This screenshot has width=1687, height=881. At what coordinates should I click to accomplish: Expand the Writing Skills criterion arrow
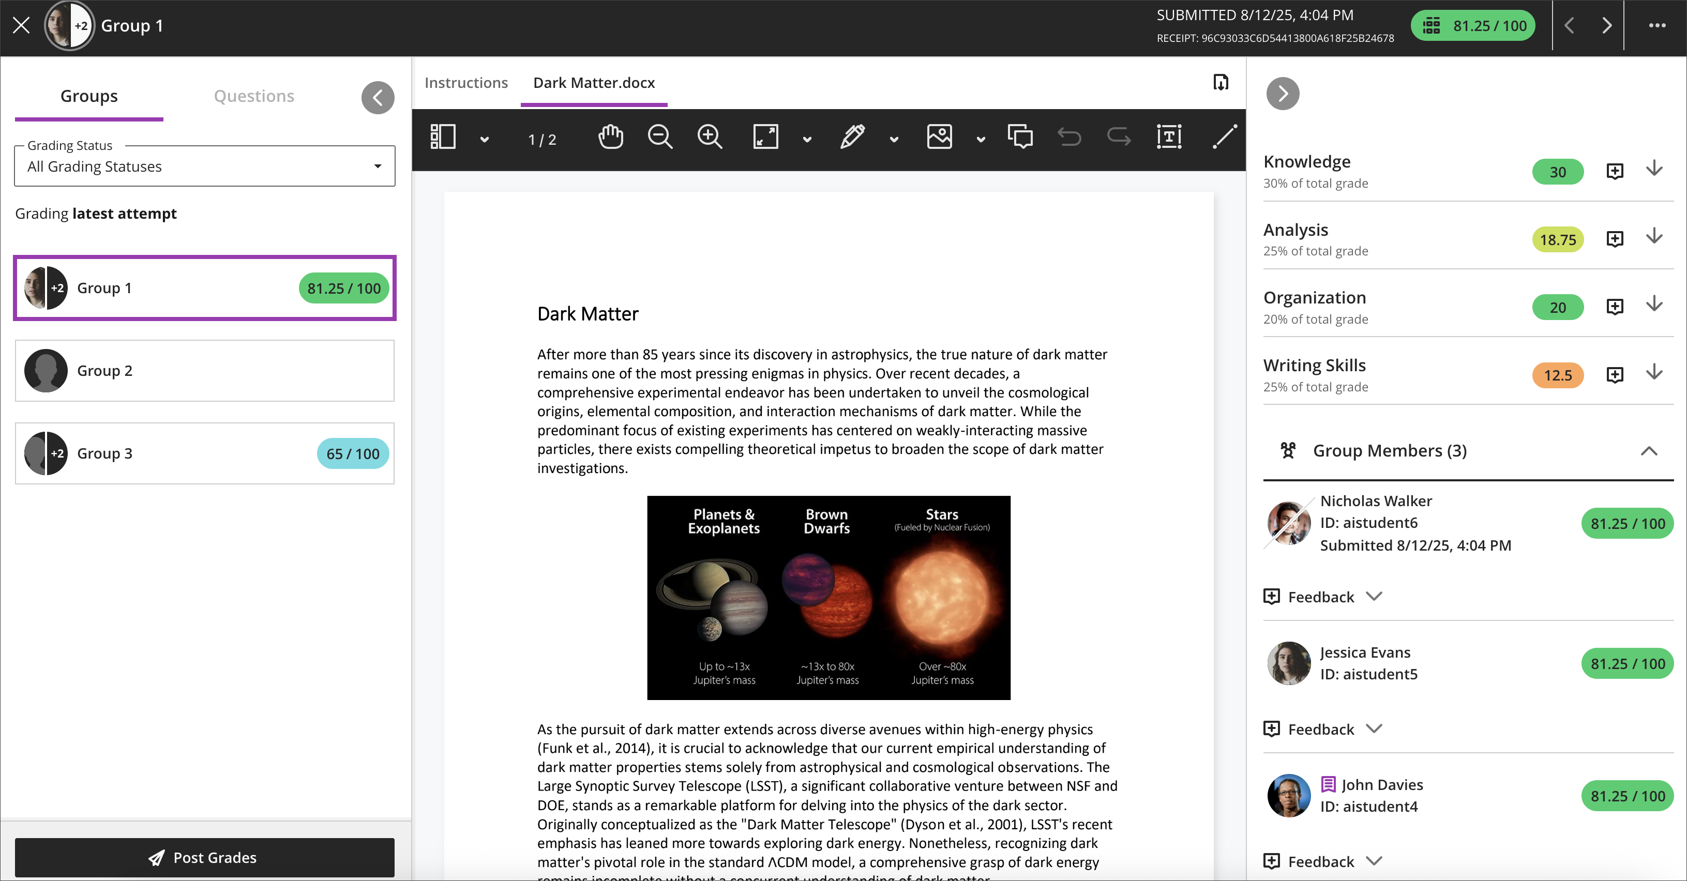[1654, 373]
